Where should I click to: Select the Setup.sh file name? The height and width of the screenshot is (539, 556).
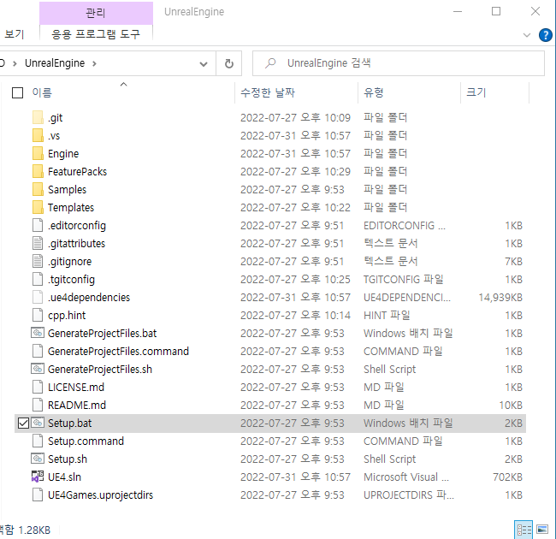click(68, 459)
